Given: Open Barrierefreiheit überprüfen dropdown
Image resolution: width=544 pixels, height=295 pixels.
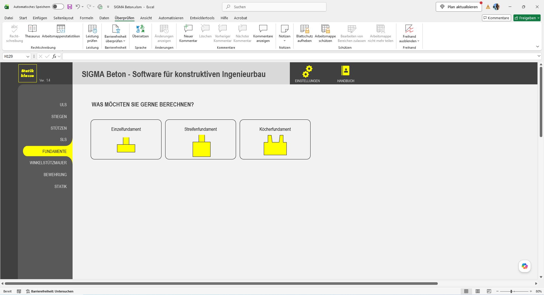Looking at the screenshot, I should click(115, 33).
